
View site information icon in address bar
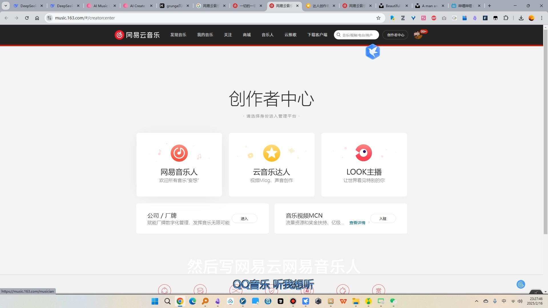[49, 18]
